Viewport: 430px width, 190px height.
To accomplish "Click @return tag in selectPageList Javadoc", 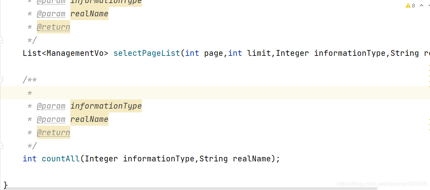I will tap(54, 27).
